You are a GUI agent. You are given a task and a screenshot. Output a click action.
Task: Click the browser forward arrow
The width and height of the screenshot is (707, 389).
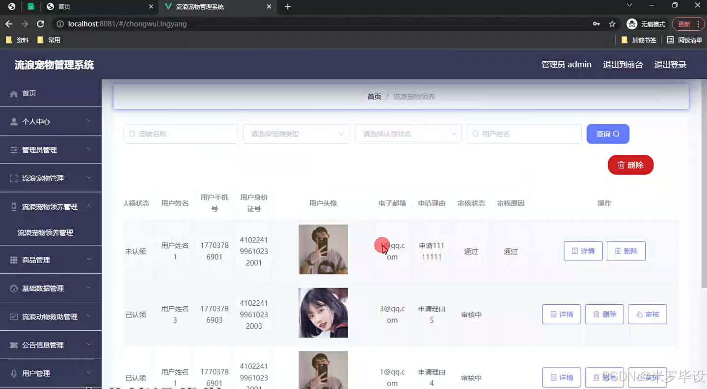point(25,24)
